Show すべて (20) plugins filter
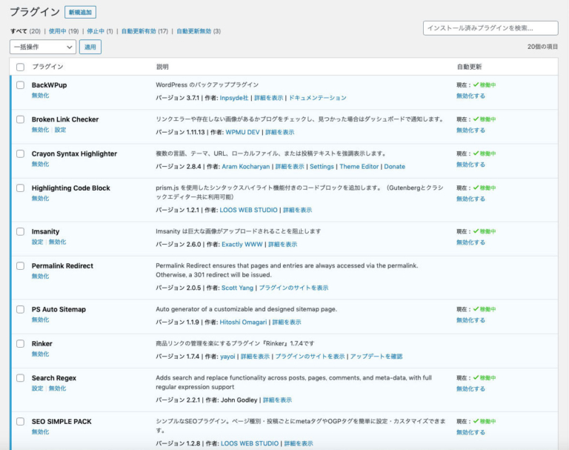Image resolution: width=569 pixels, height=450 pixels. pos(25,31)
